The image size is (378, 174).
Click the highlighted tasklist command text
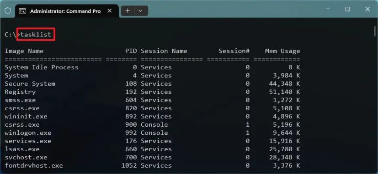[36, 35]
